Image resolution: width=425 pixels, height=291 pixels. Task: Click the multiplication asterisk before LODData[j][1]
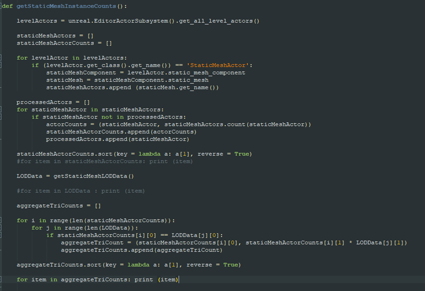pos(350,243)
